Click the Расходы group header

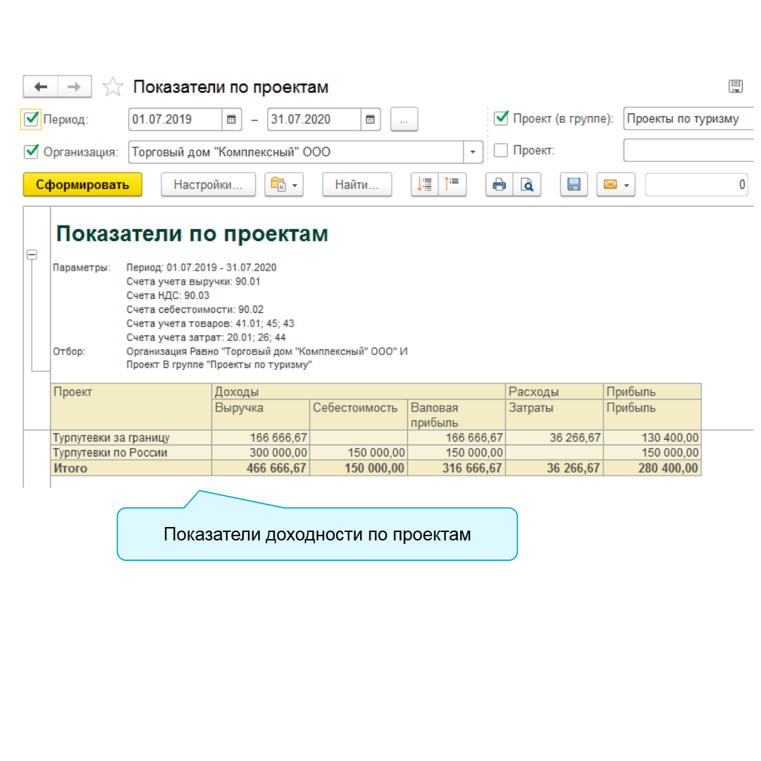coord(555,392)
